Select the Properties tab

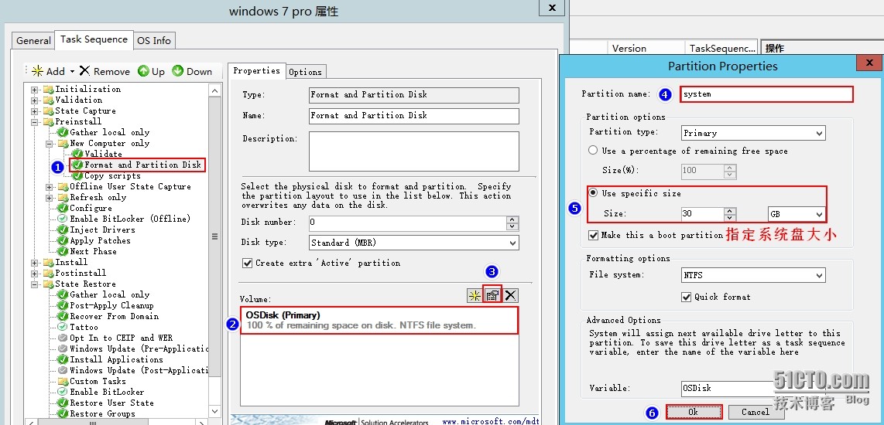(256, 70)
